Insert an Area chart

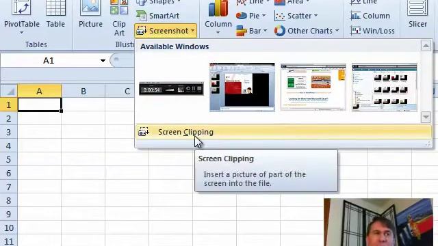tap(292, 2)
